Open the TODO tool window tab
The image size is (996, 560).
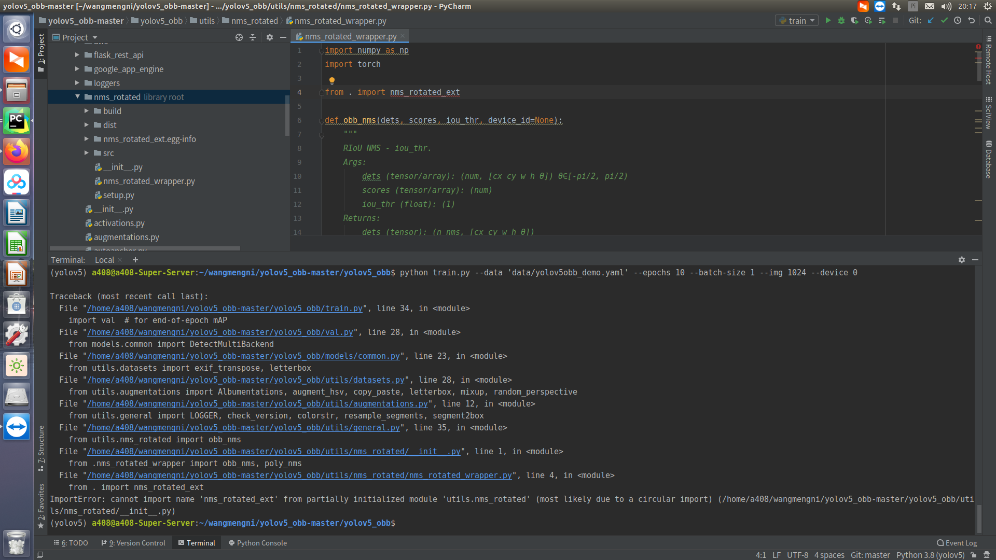coord(71,543)
